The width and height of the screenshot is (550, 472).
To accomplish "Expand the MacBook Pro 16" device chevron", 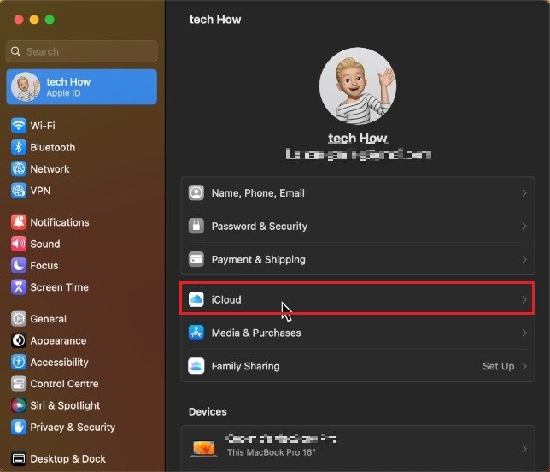I will [x=524, y=449].
